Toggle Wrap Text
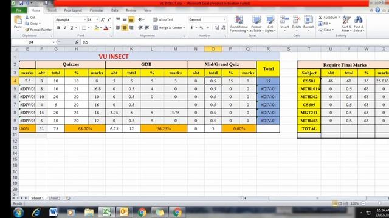The height and width of the screenshot is (218, 389). click(x=164, y=19)
